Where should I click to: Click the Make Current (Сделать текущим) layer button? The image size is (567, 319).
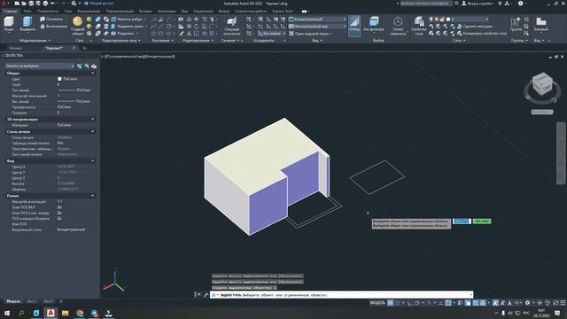coord(475,27)
